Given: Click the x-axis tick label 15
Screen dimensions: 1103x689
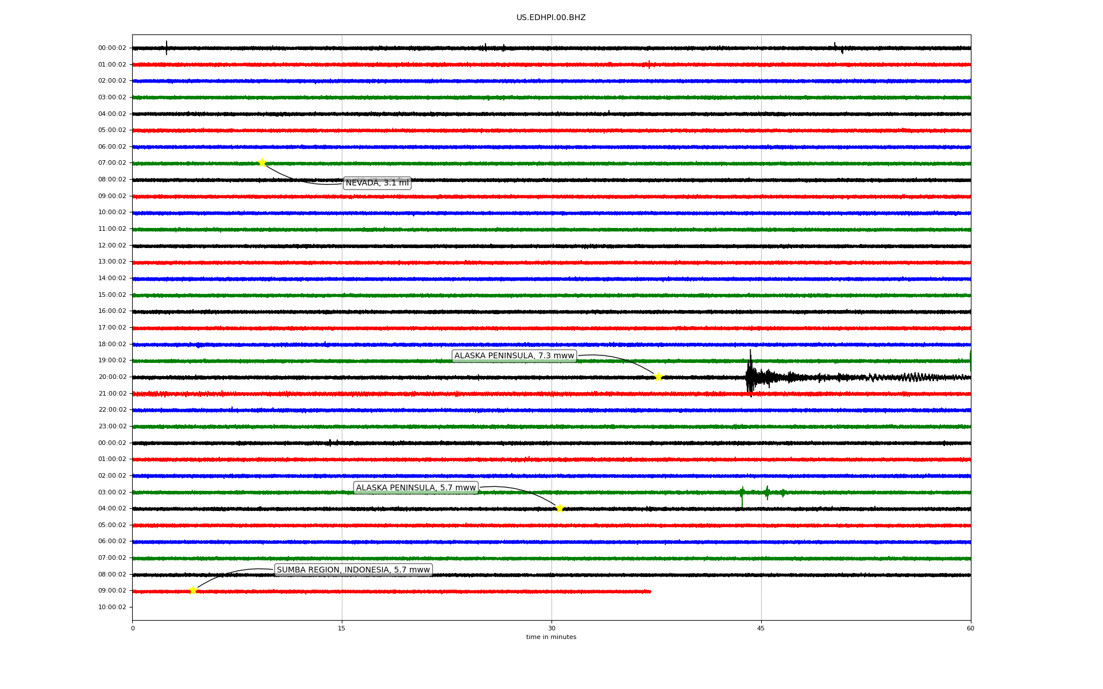Looking at the screenshot, I should [x=342, y=628].
